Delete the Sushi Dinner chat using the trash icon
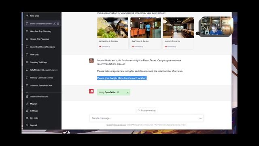Image resolution: width=259 pixels, height=146 pixels. [x=58, y=24]
